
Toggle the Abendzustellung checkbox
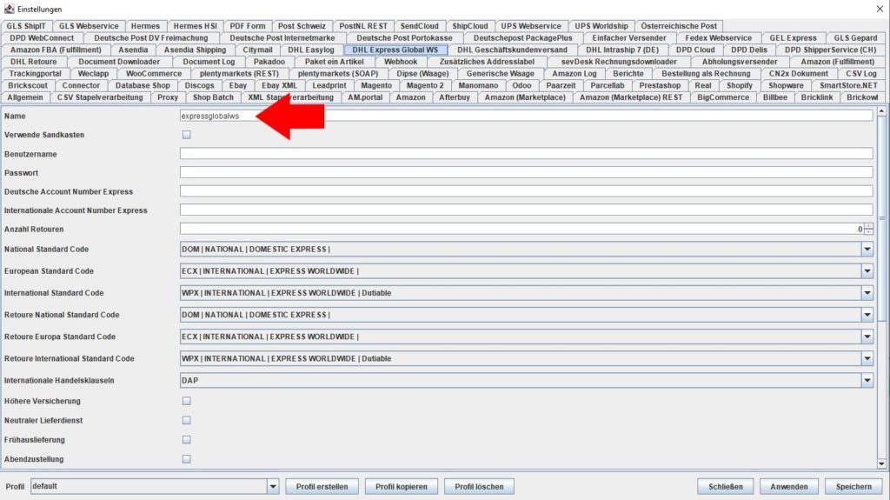coord(186,459)
